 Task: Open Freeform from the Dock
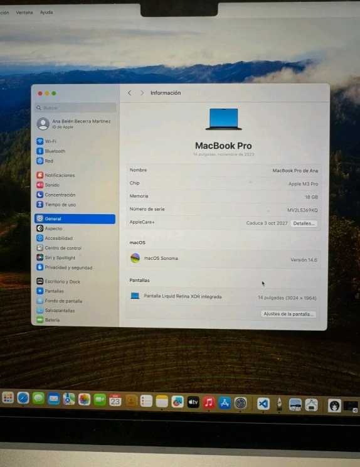(x=177, y=402)
